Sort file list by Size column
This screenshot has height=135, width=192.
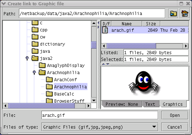[x=151, y=24]
